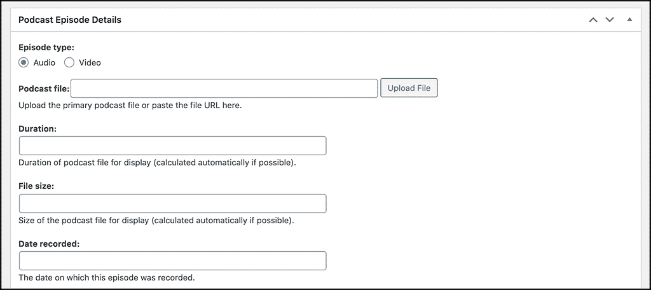Focus the File size text field
Screen dimensions: 651x290
pos(173,203)
